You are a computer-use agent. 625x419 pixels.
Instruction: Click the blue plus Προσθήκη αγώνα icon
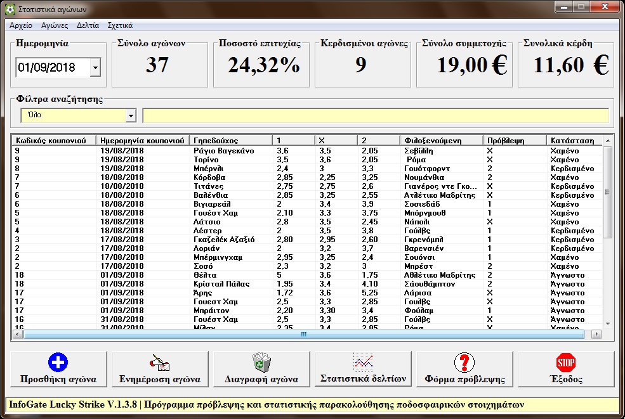coord(58,363)
